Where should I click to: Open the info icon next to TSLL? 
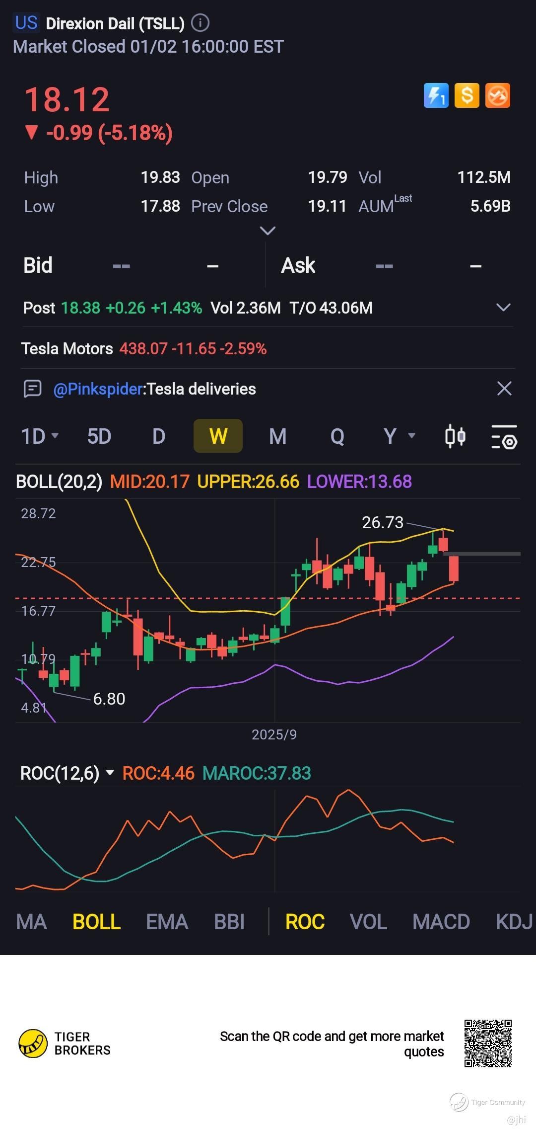pyautogui.click(x=200, y=23)
